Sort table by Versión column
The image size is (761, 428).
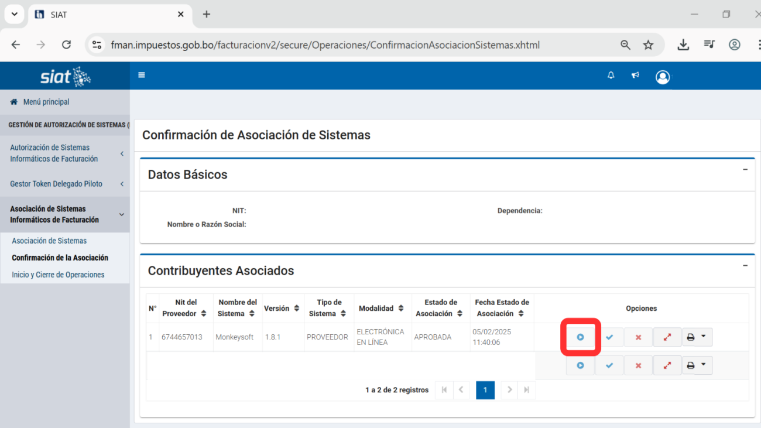pos(282,308)
